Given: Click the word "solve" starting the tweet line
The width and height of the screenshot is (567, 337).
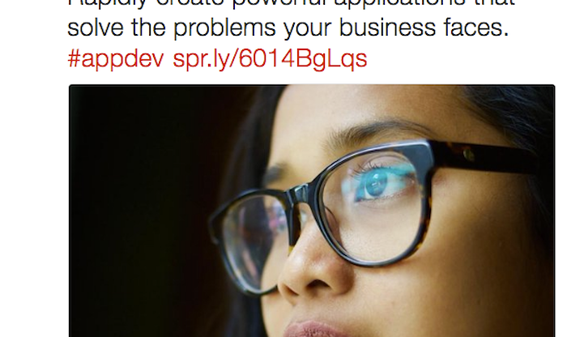Looking at the screenshot, I should click(x=96, y=28).
